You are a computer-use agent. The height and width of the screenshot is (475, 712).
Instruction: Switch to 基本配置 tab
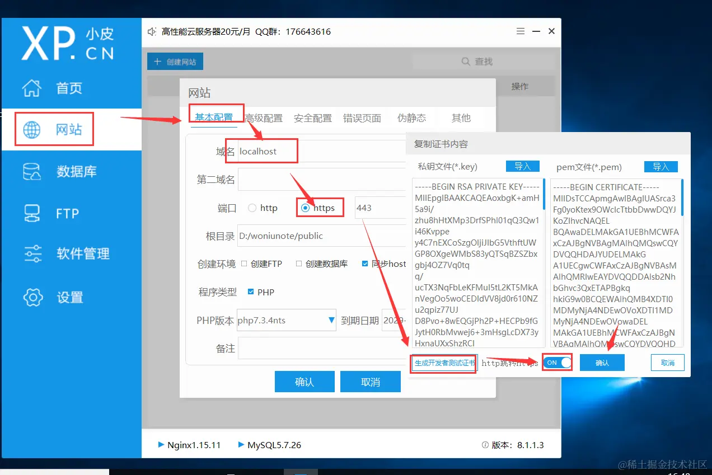pyautogui.click(x=214, y=117)
